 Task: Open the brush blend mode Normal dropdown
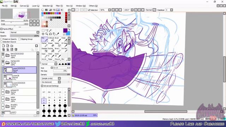[49, 64]
